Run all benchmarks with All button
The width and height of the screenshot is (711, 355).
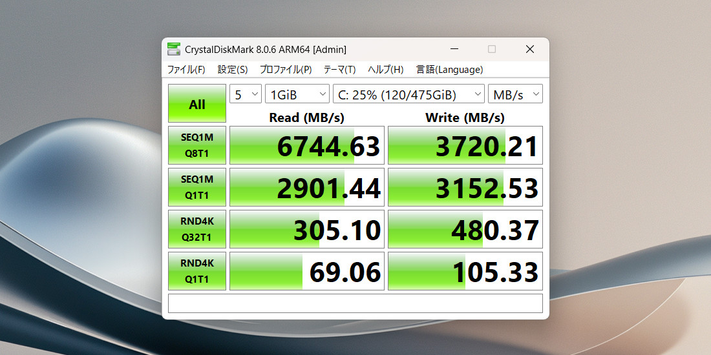pyautogui.click(x=196, y=103)
